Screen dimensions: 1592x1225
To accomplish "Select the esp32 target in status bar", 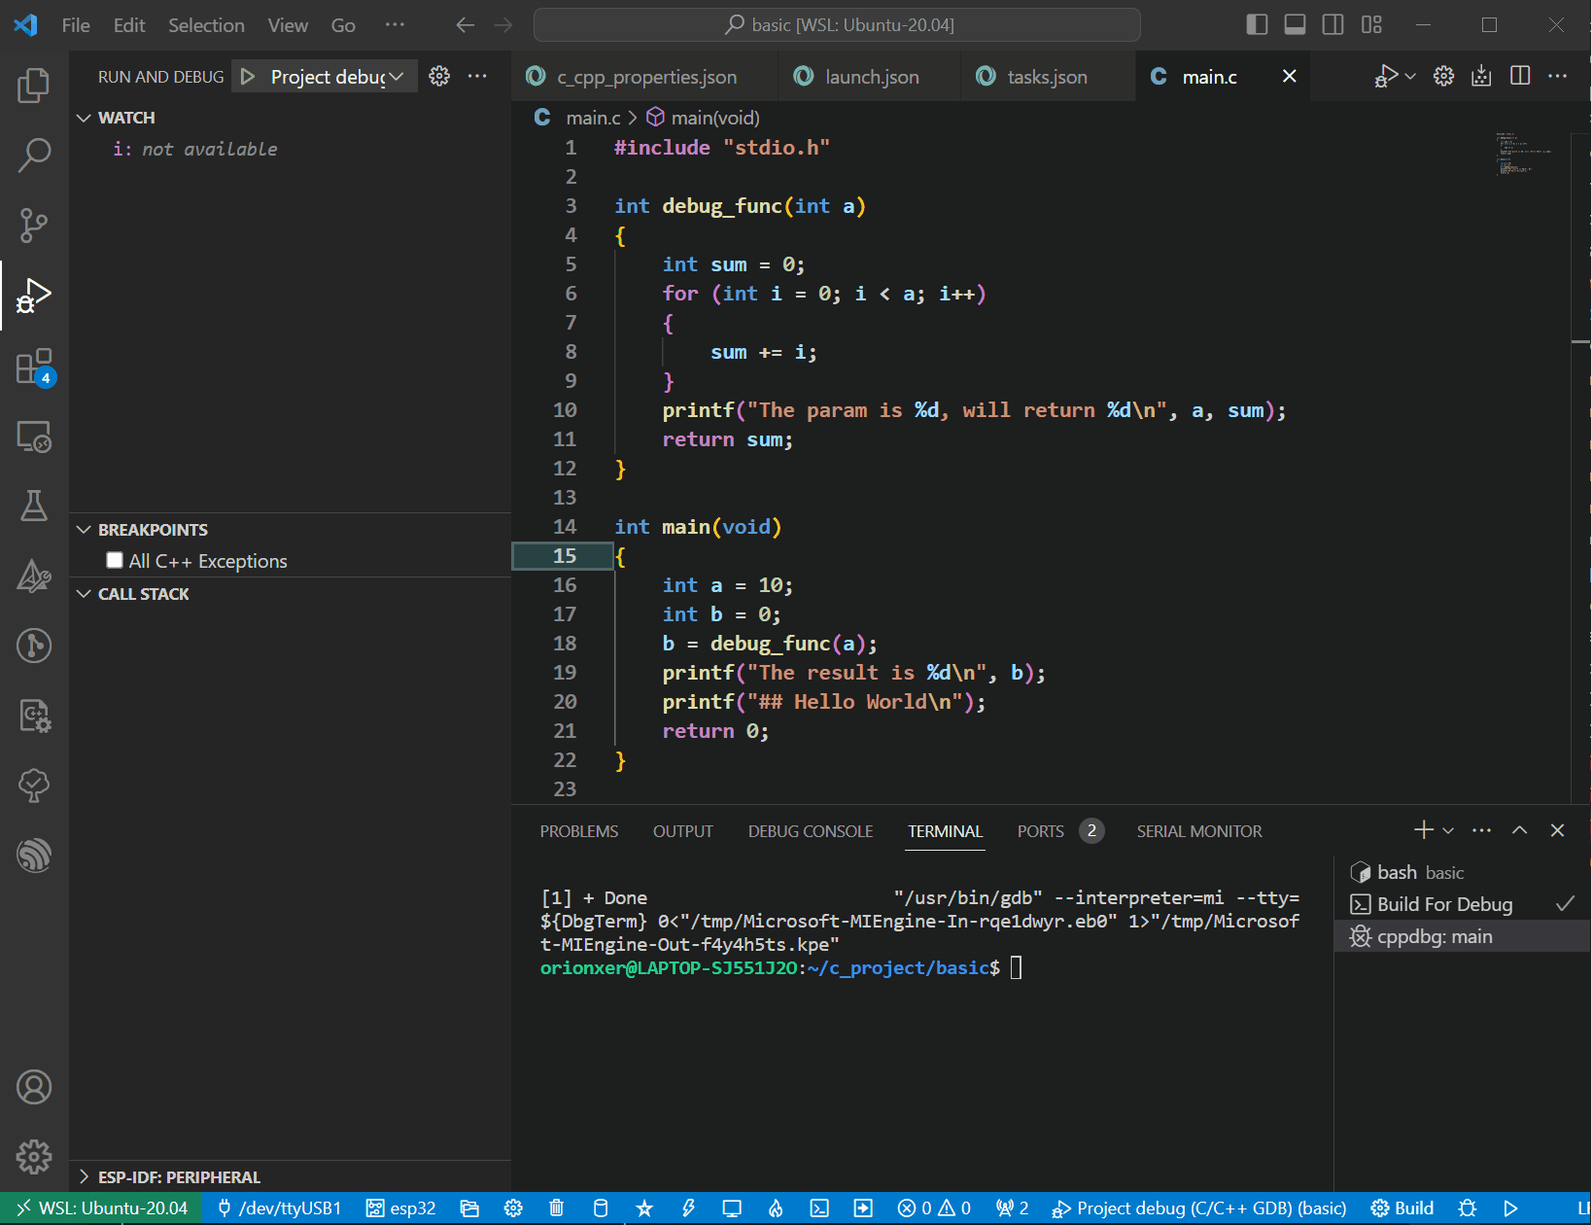I will tap(400, 1208).
